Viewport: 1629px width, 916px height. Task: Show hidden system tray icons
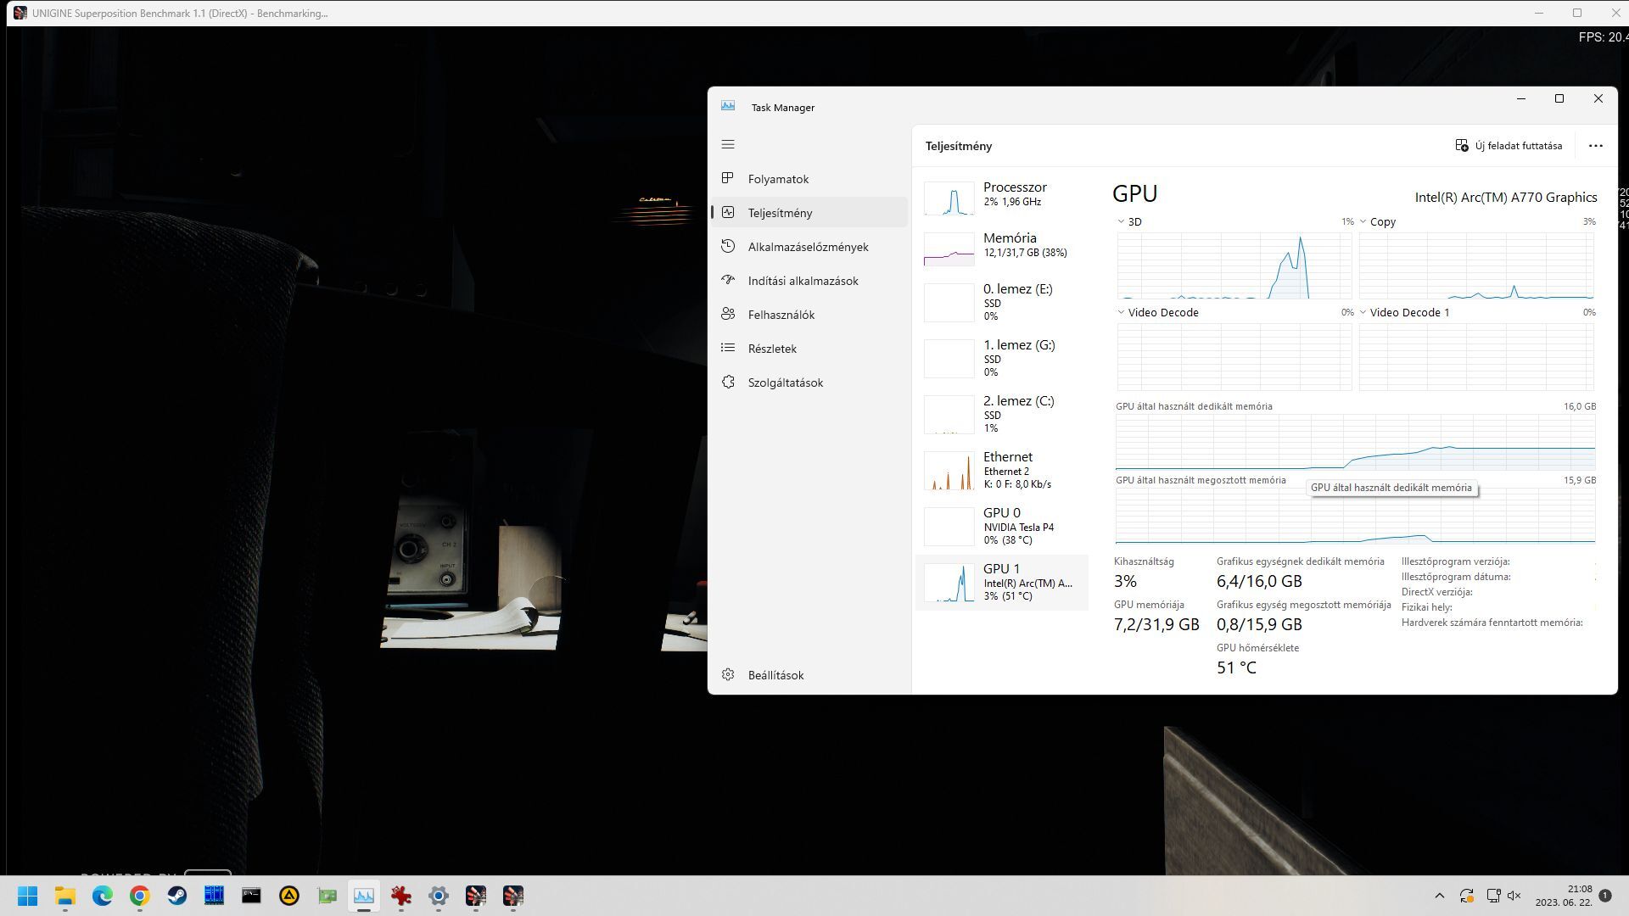1439,896
